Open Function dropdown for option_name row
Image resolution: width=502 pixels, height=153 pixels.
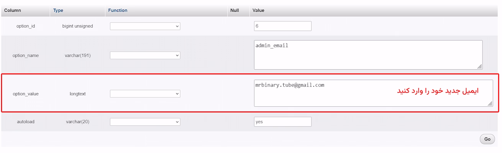coord(145,55)
